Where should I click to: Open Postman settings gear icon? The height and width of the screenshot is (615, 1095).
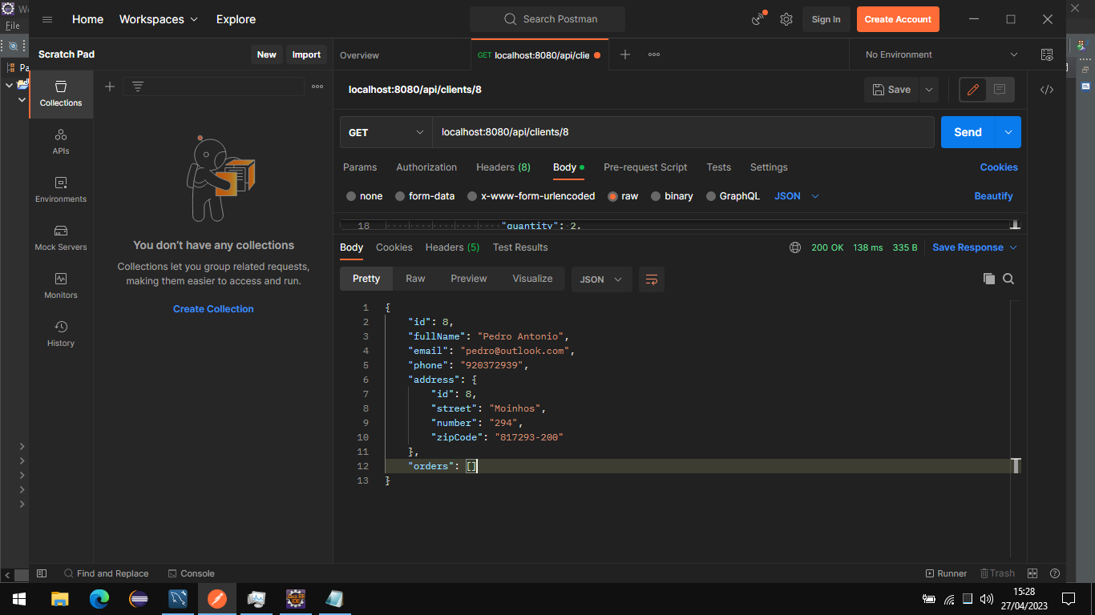point(786,19)
